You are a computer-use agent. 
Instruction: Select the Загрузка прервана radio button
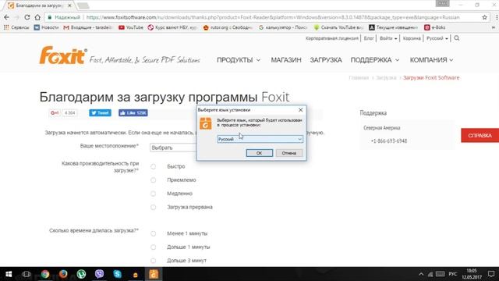pyautogui.click(x=153, y=207)
